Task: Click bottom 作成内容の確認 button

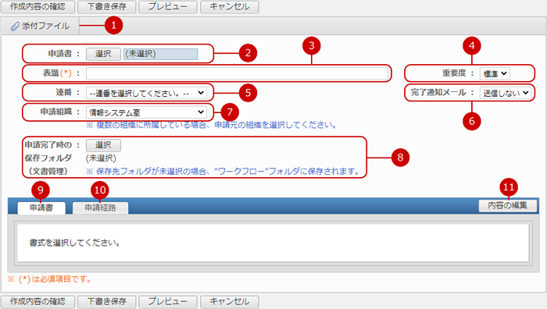Action: click(38, 301)
